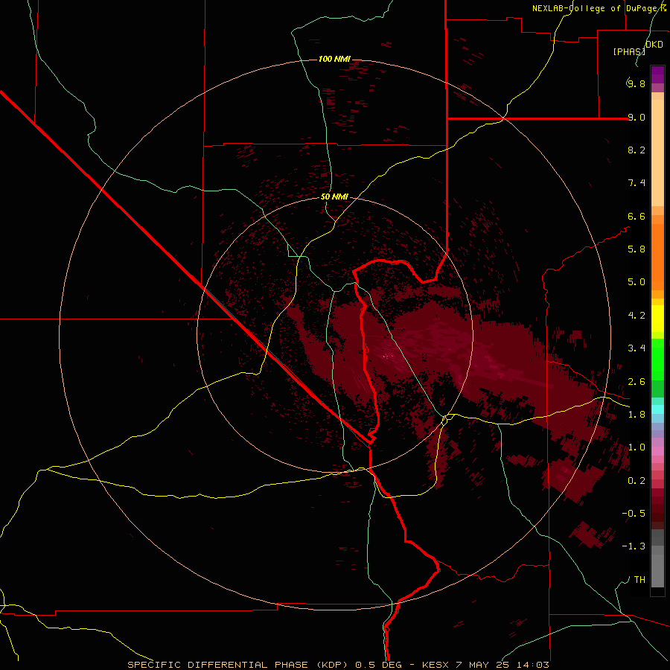
Task: Click the 1.0 value on the color scale
Action: point(636,447)
